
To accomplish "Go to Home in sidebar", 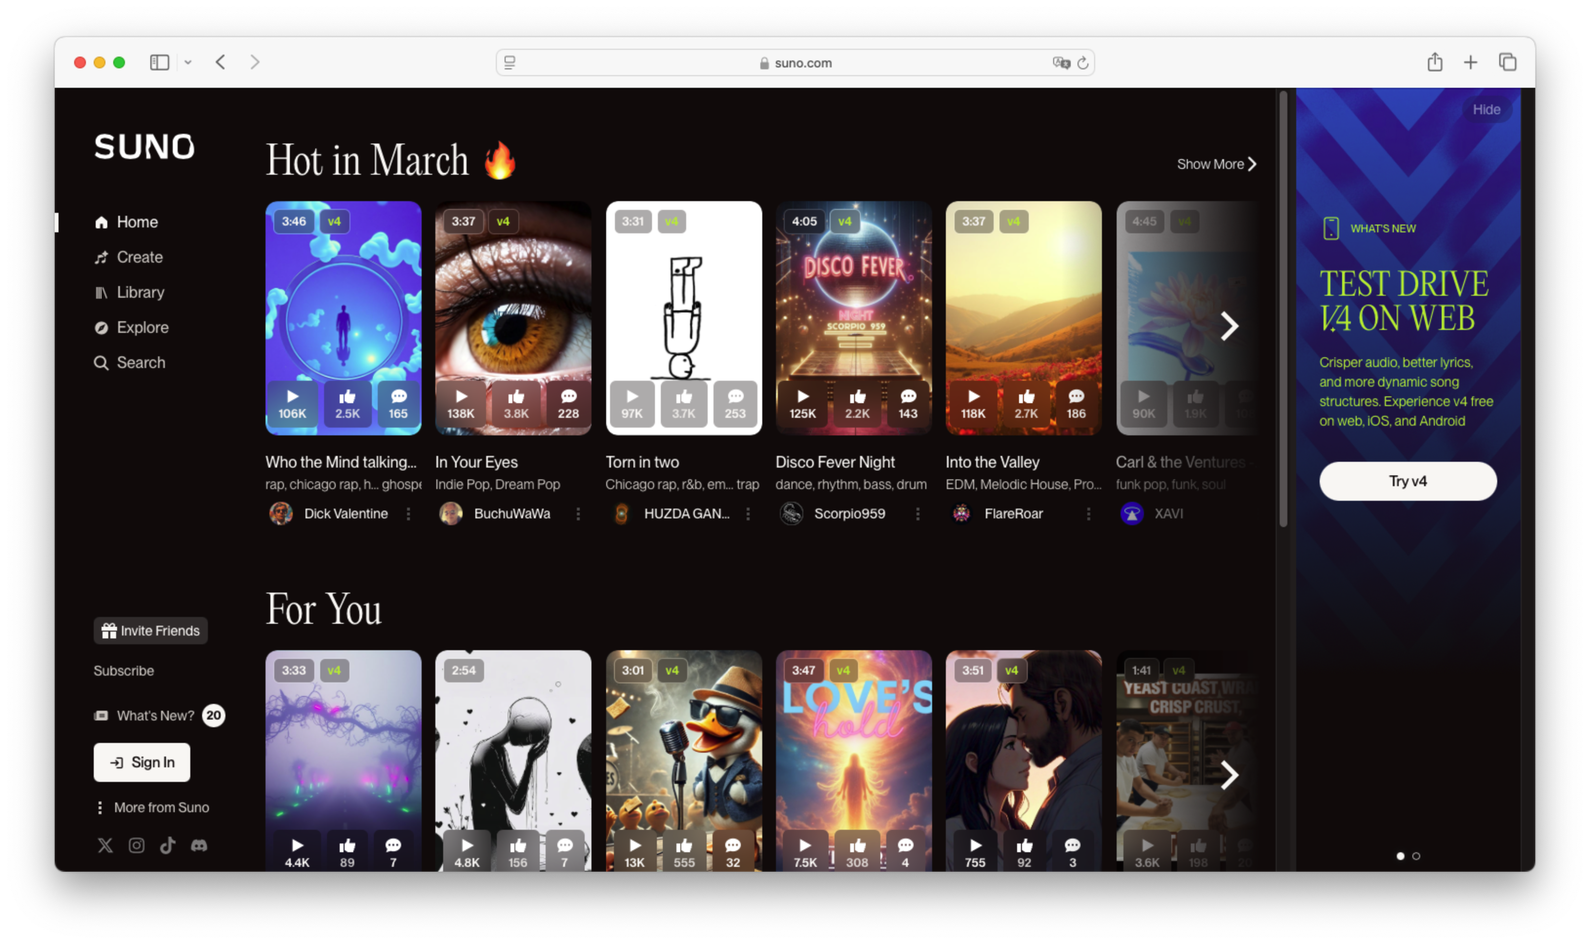I will (126, 222).
